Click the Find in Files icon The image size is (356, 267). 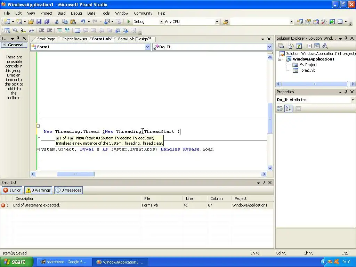225,22
